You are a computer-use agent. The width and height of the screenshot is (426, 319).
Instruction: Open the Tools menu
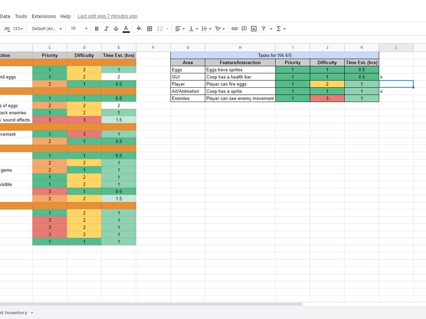[21, 16]
